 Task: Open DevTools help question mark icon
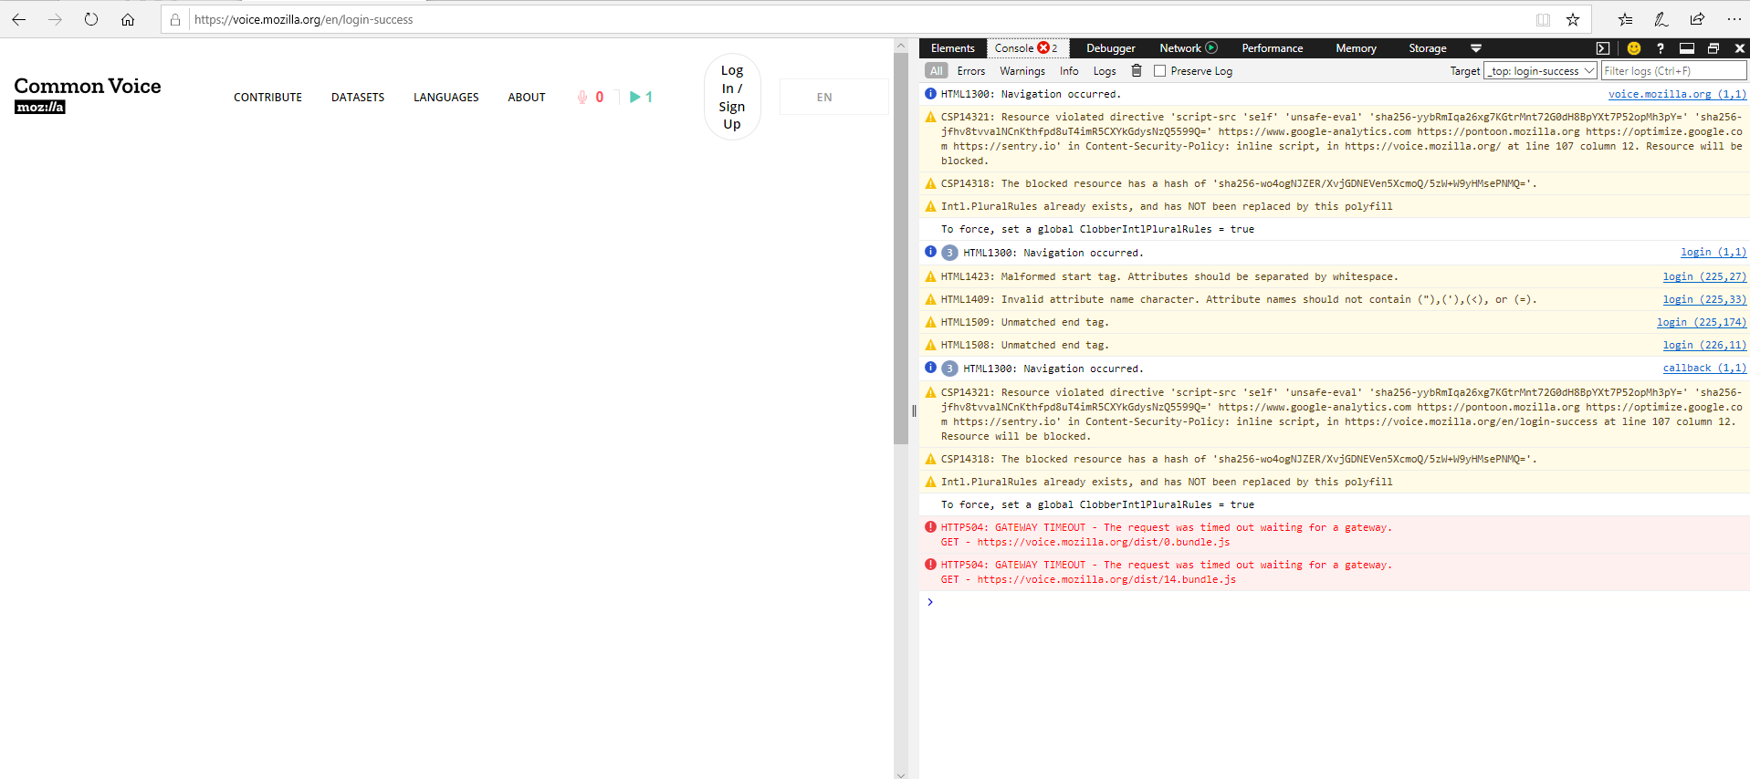tap(1661, 48)
